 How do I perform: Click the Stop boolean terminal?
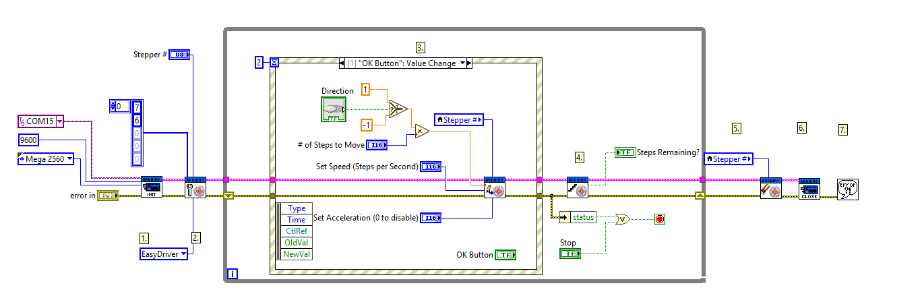pos(570,254)
